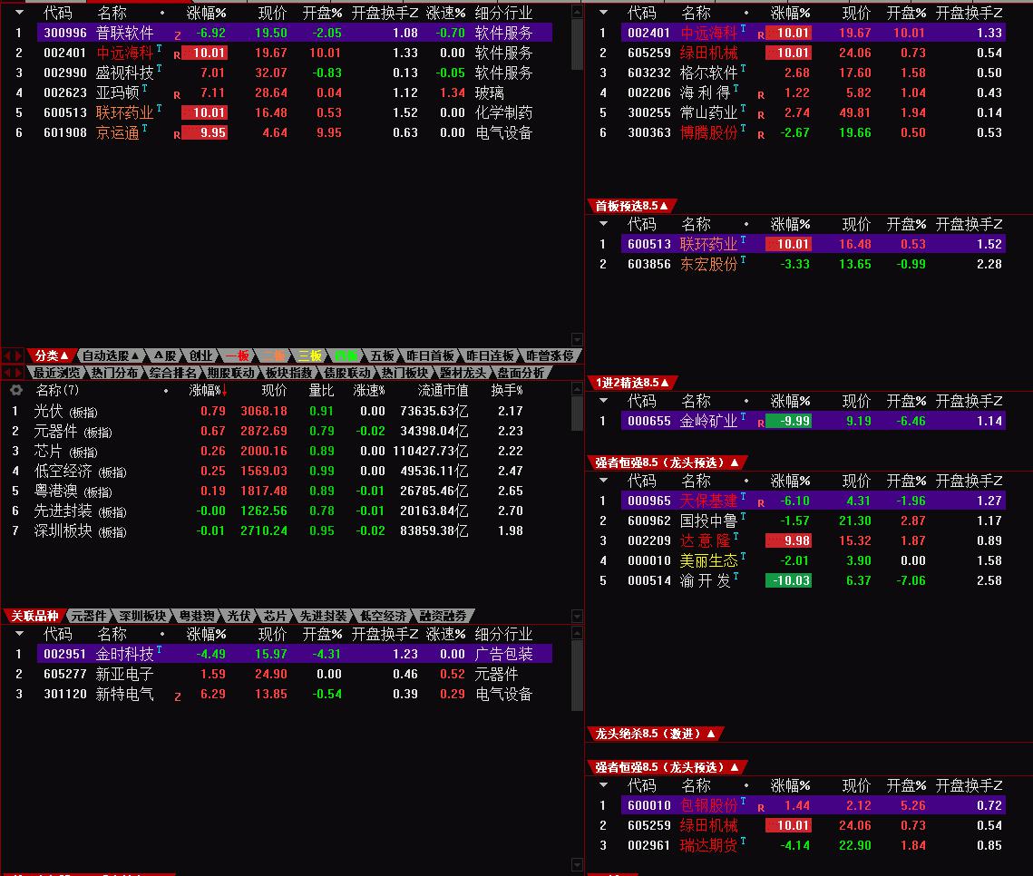
Task: Select the 元器件 related-items tab
Action: tap(88, 616)
